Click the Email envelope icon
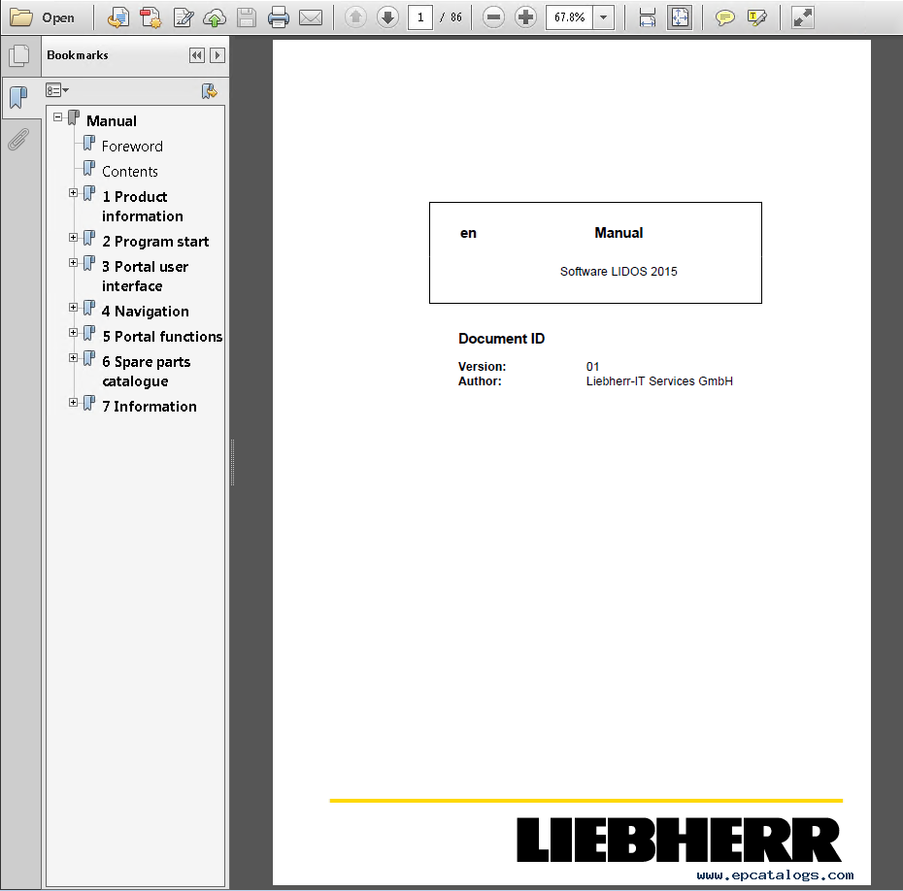The width and height of the screenshot is (903, 891). tap(311, 17)
